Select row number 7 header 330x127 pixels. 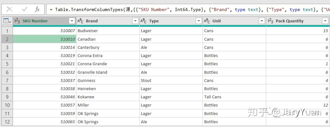point(7,80)
